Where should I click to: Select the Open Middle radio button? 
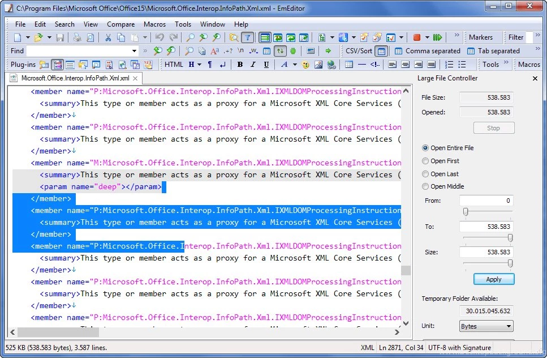point(425,186)
